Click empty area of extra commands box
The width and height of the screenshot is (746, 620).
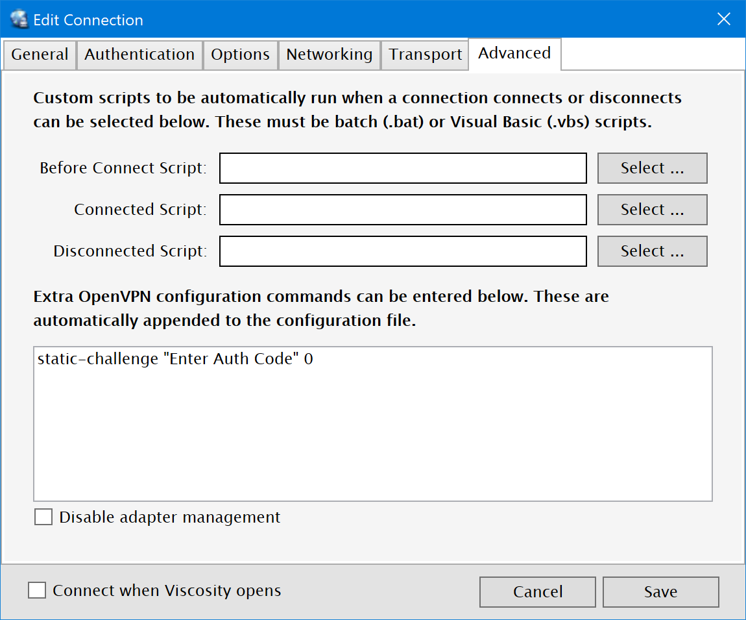373,441
